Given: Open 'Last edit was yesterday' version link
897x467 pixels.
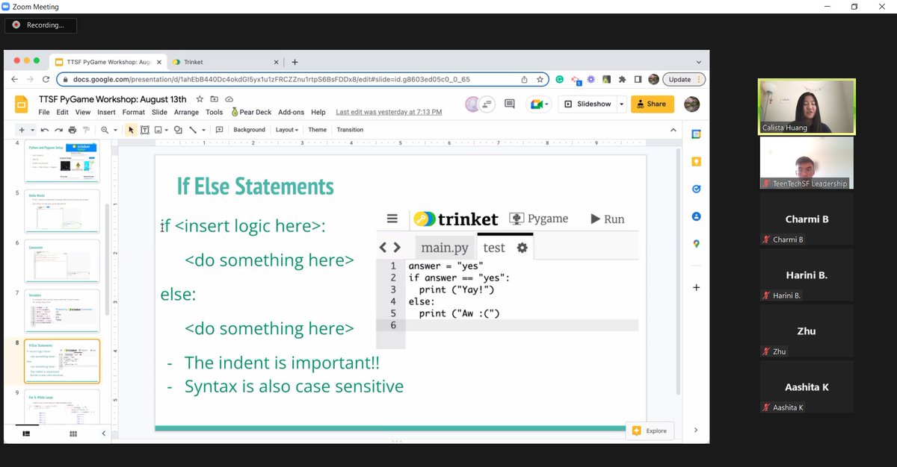Looking at the screenshot, I should pos(389,113).
